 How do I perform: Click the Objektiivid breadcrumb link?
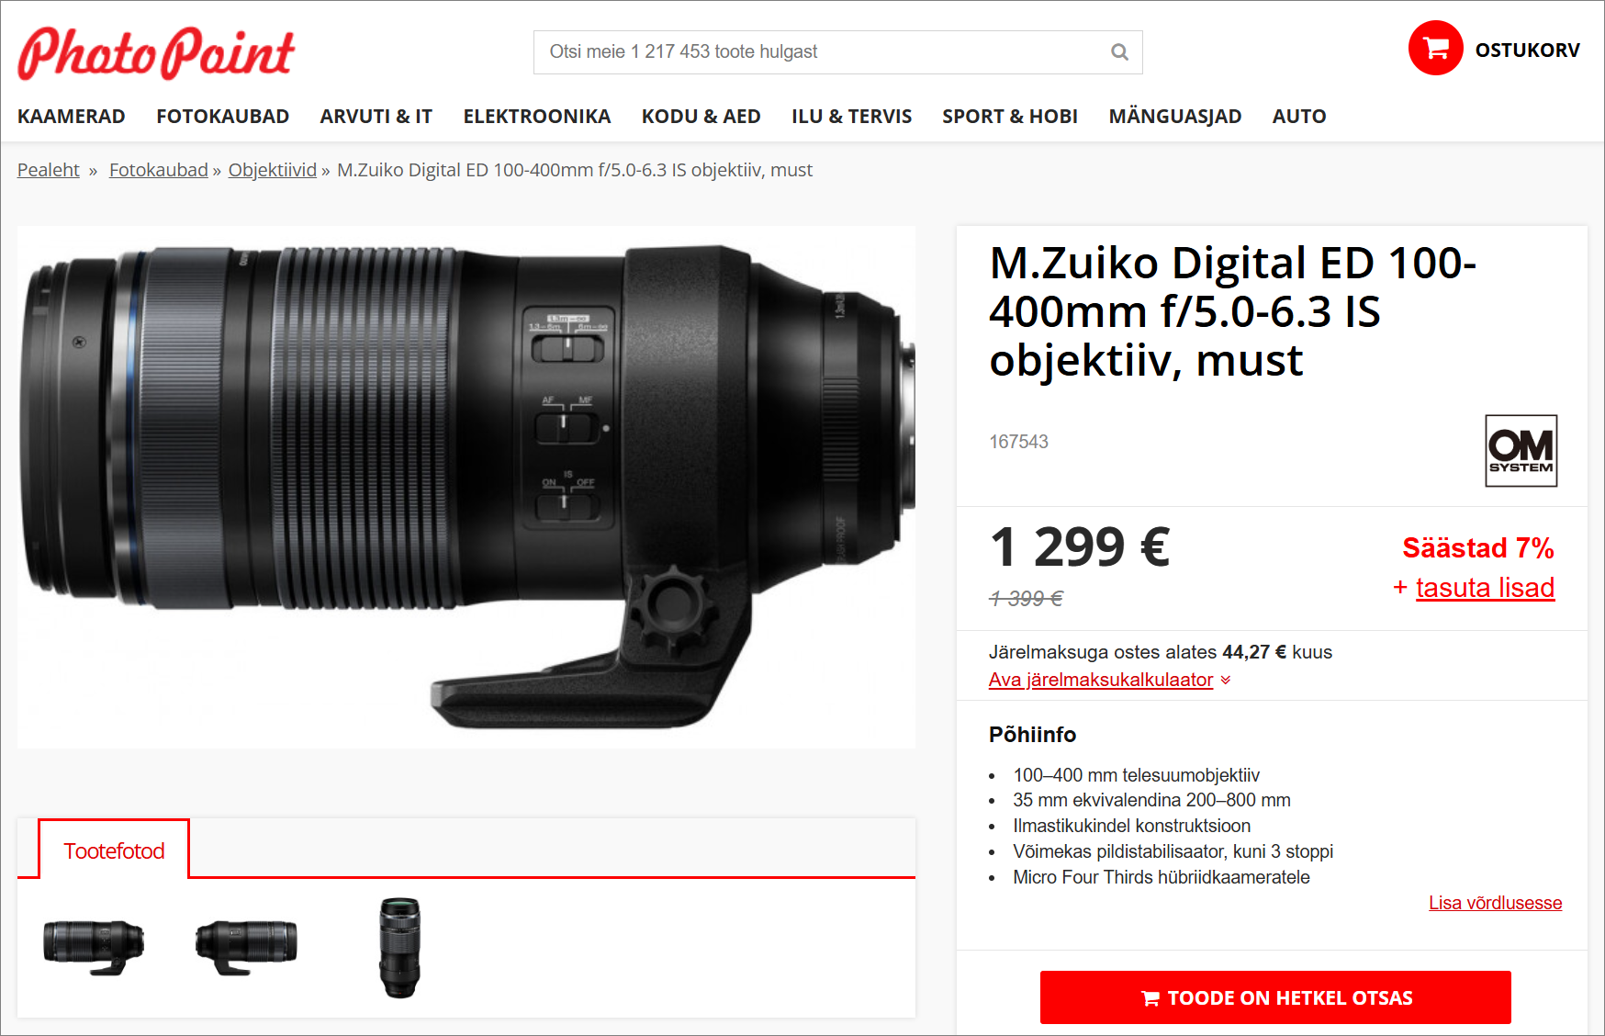(x=273, y=170)
